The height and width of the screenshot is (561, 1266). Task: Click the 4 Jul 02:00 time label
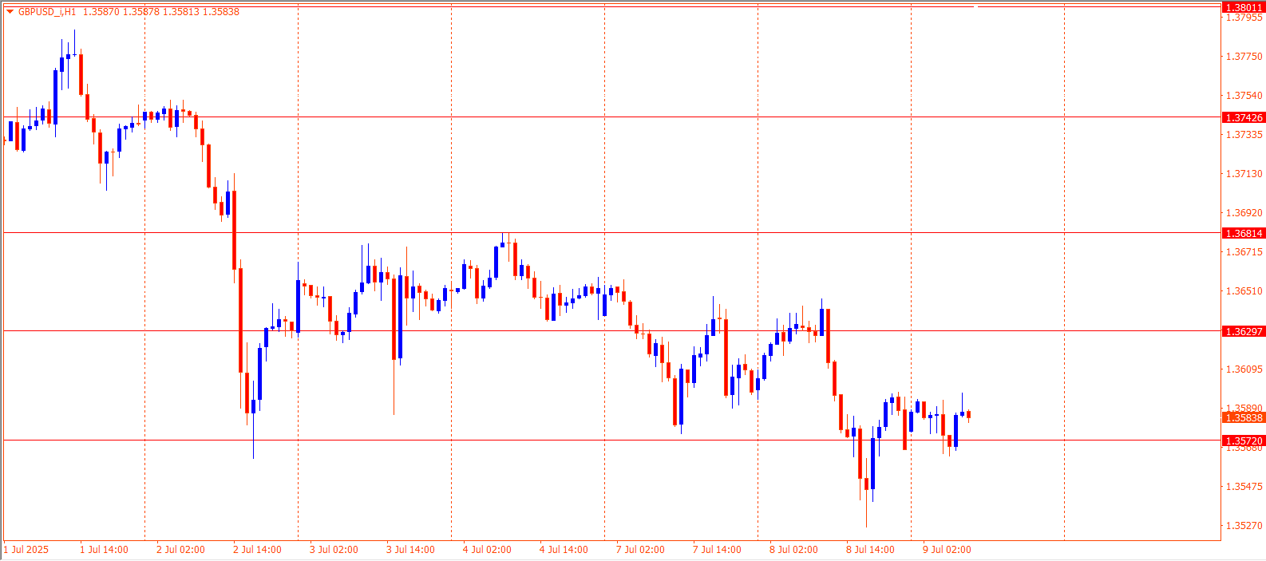tap(487, 550)
